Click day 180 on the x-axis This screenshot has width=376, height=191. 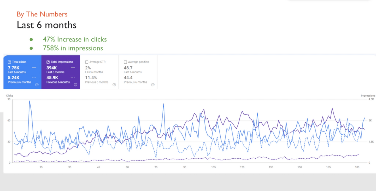coord(357,167)
